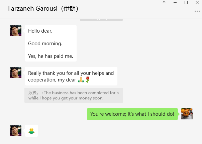The width and height of the screenshot is (202, 144).
Task: Click the rose emoji in the message
Action: point(88,80)
